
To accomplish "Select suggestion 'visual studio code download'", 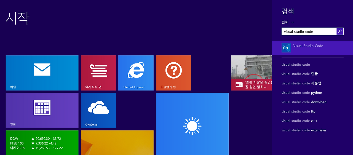I will click(304, 102).
